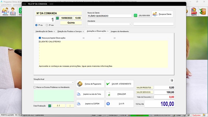Viewport: 208px width, 117px height.
Task: Click green MASTER indicator in status bar
Action: [x=140, y=115]
